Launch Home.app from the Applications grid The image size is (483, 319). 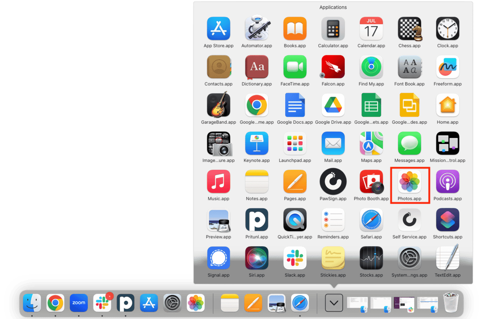pos(448,105)
